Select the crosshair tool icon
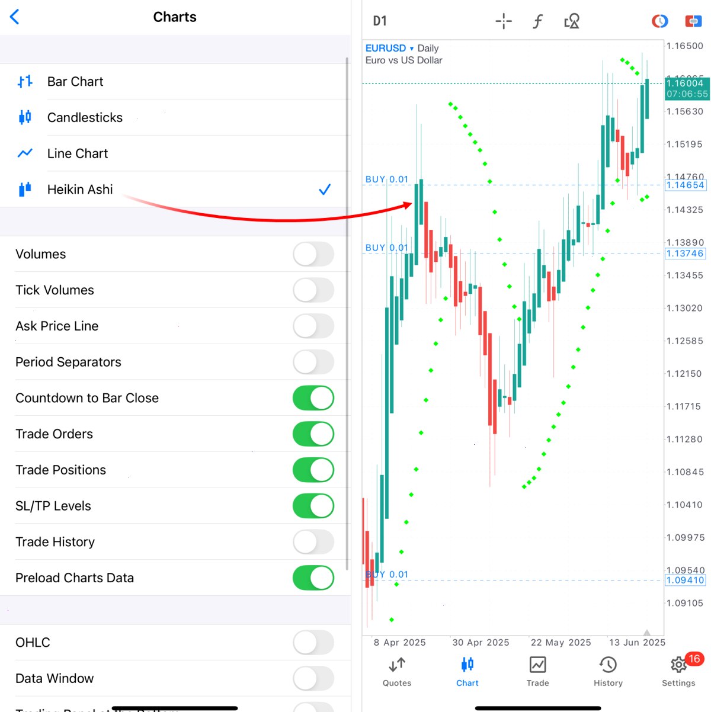 (x=504, y=21)
